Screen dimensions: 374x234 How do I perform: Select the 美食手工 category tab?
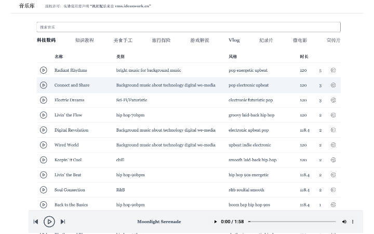click(x=123, y=40)
